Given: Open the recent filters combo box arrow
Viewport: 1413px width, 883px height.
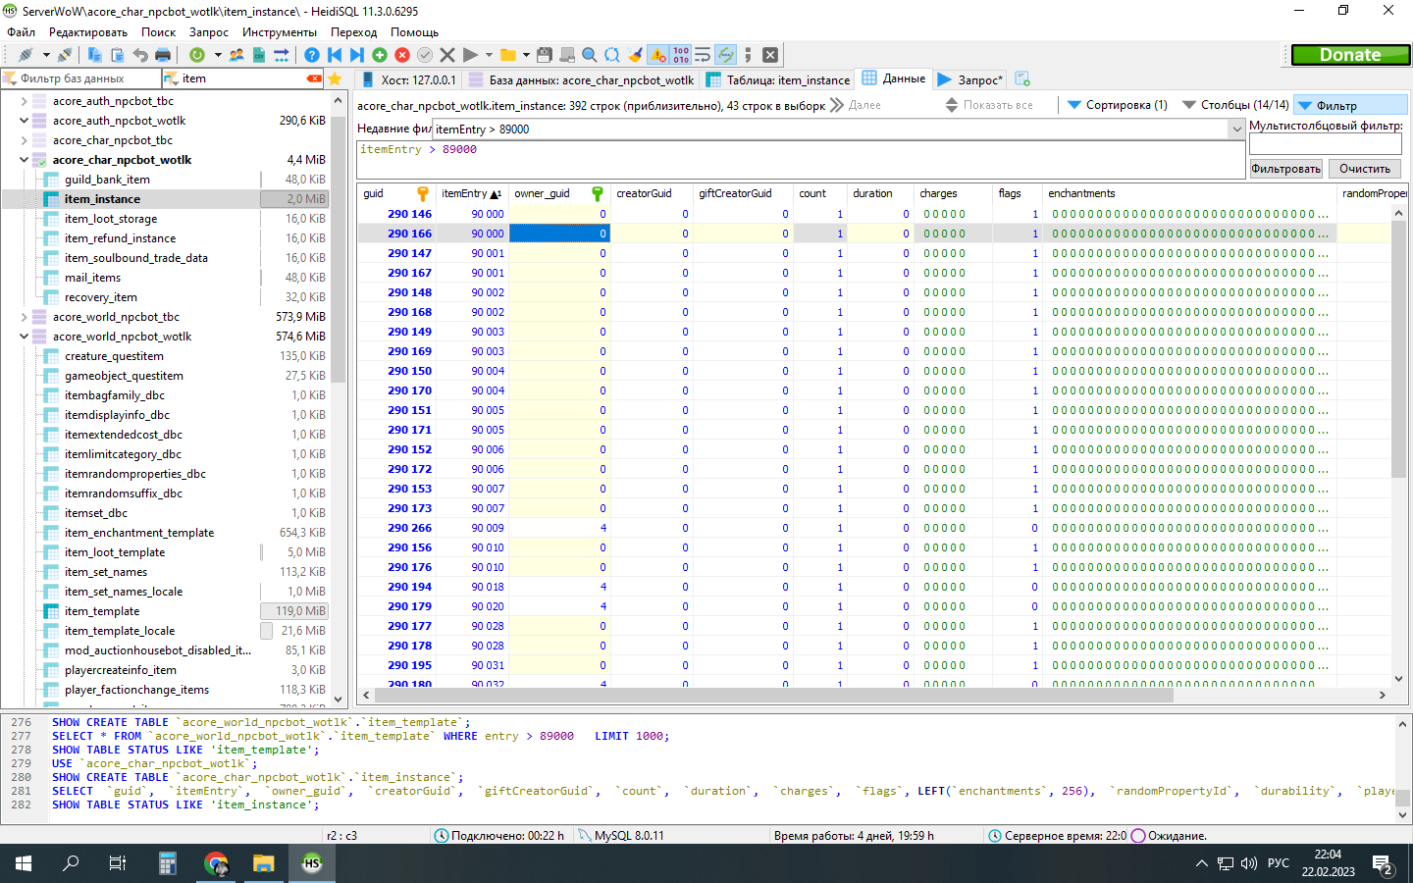Looking at the screenshot, I should pyautogui.click(x=1236, y=130).
